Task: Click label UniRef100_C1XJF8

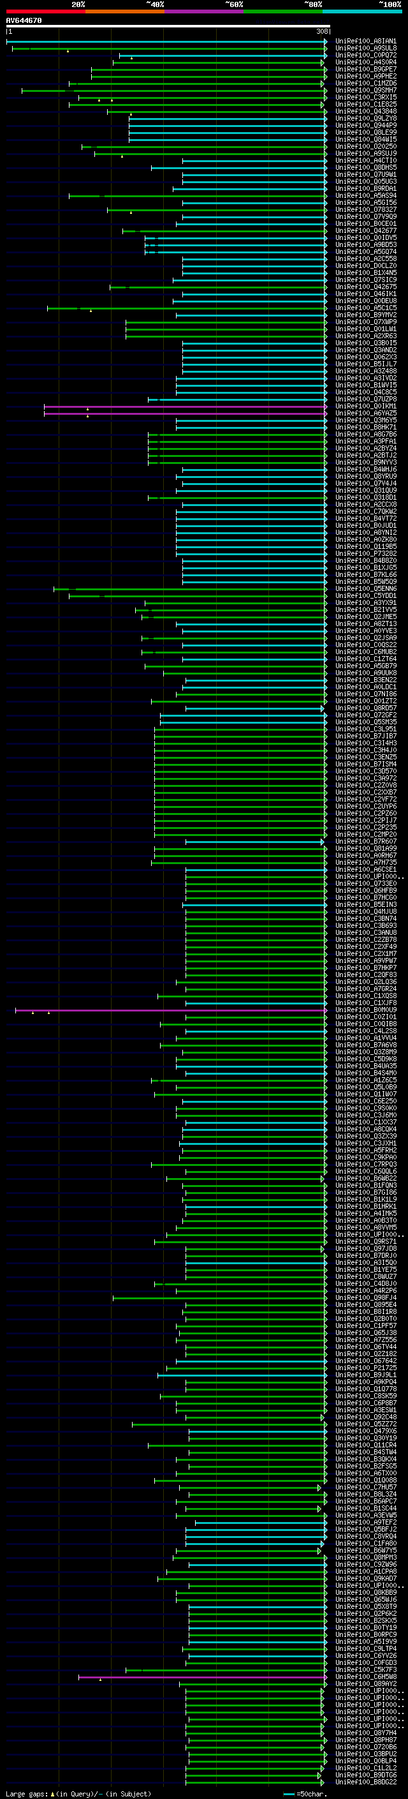Action: click(366, 1003)
